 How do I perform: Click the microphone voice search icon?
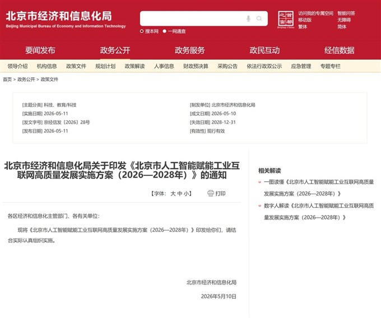248,18
